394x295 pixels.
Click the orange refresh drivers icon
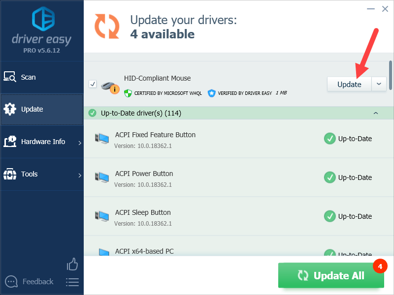[x=107, y=27]
